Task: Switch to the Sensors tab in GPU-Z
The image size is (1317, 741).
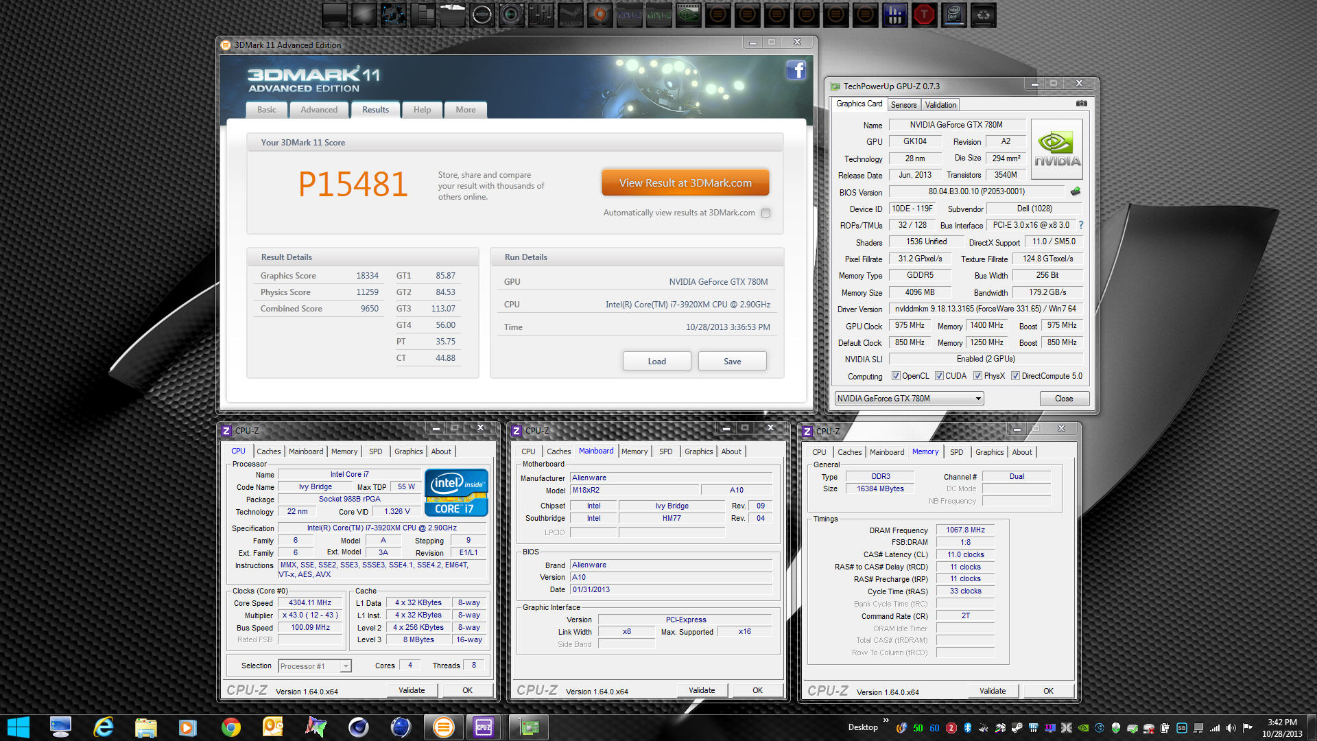Action: [903, 105]
